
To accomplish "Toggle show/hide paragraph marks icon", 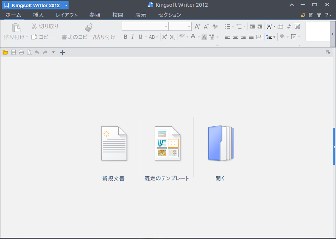I will [289, 26].
